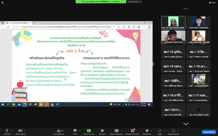Toggle Show Captions

click(116, 130)
